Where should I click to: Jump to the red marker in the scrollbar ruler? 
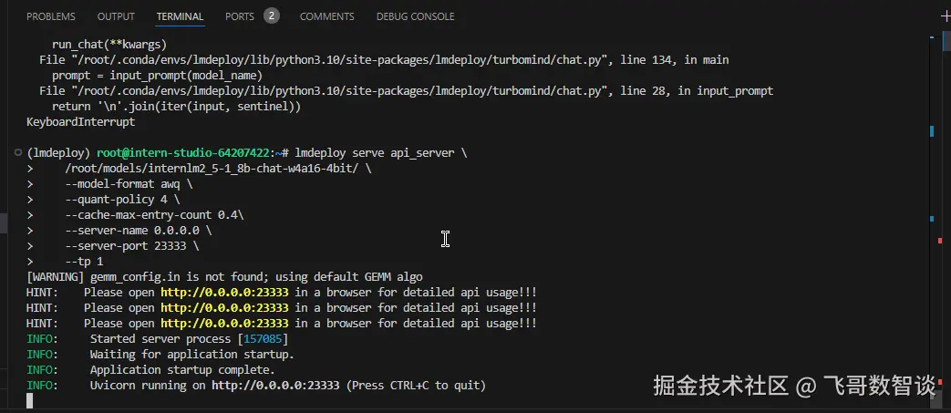coord(940,241)
